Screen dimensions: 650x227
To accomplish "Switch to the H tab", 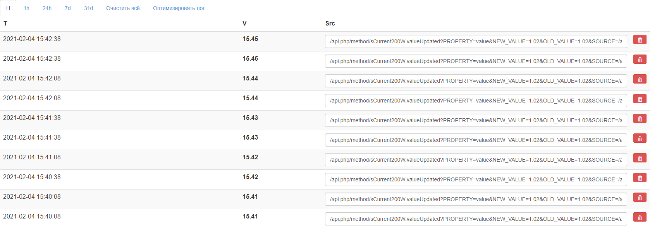I will 8,8.
